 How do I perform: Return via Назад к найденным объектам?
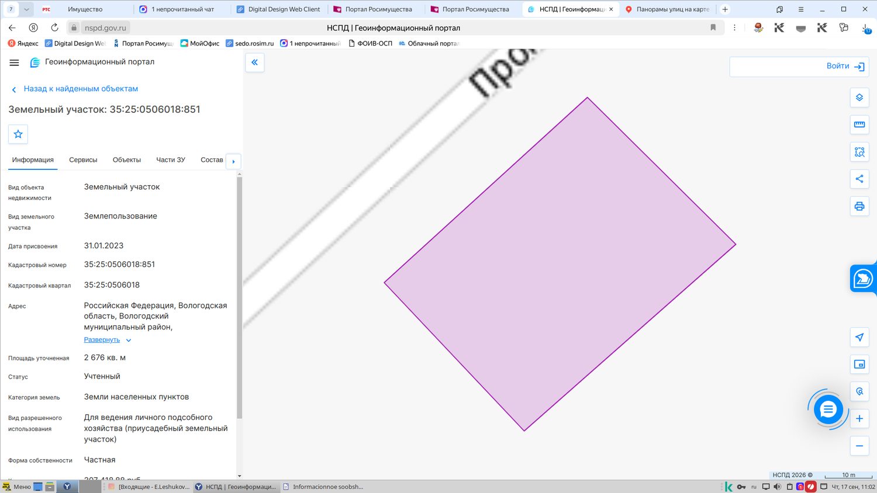point(75,89)
